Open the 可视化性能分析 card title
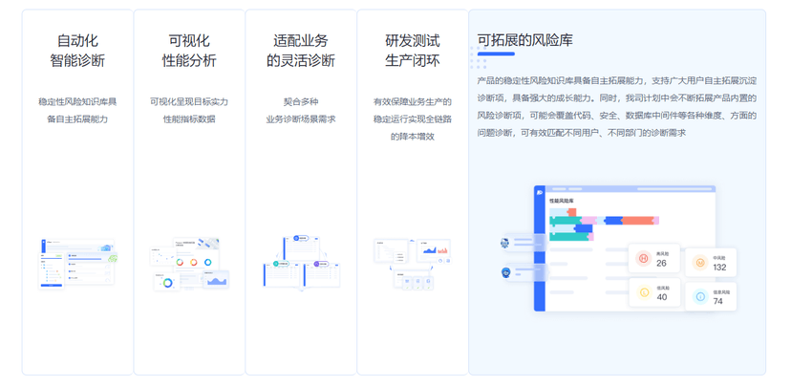This screenshot has width=791, height=387. point(189,51)
